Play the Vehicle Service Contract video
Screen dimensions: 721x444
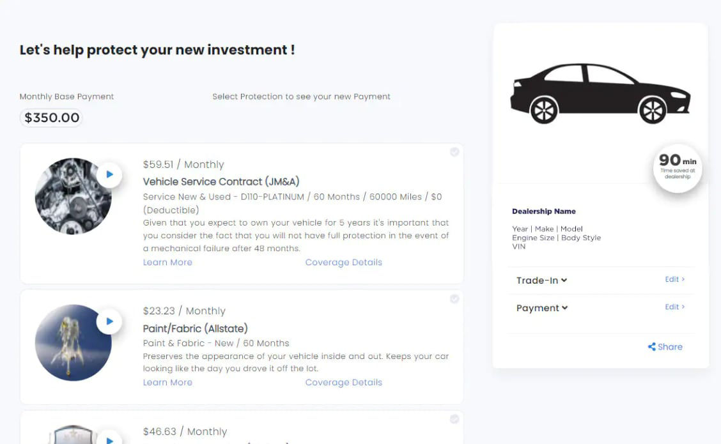tap(109, 174)
